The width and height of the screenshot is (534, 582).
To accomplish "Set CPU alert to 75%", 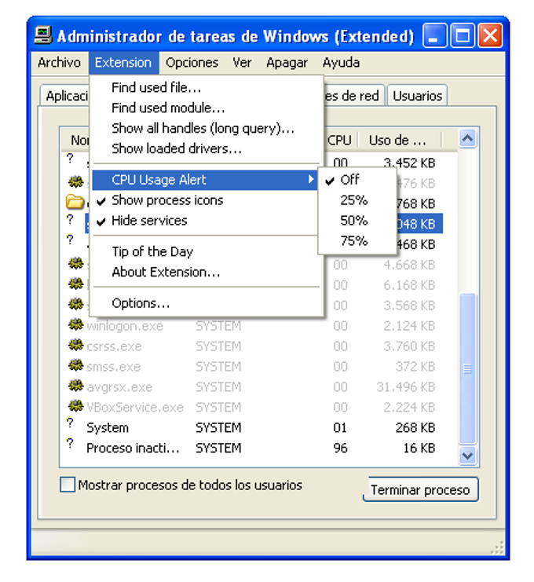I will click(x=357, y=241).
